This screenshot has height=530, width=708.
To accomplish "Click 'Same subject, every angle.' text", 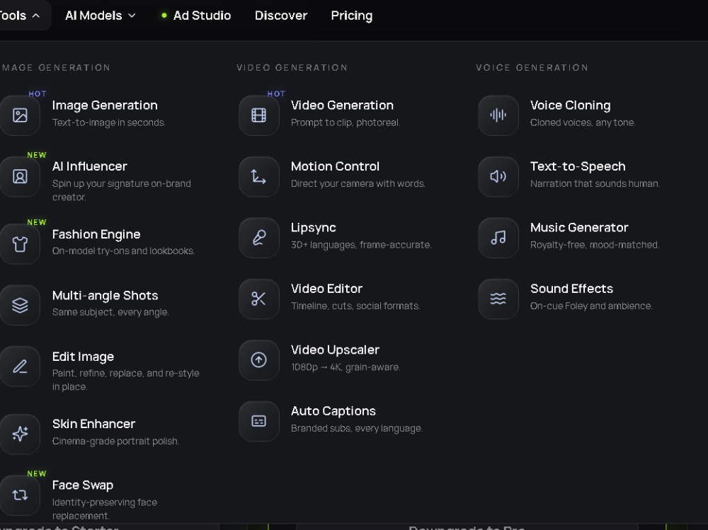I will coord(110,312).
